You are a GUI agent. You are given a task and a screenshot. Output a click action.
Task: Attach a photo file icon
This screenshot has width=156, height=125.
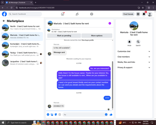52,114
